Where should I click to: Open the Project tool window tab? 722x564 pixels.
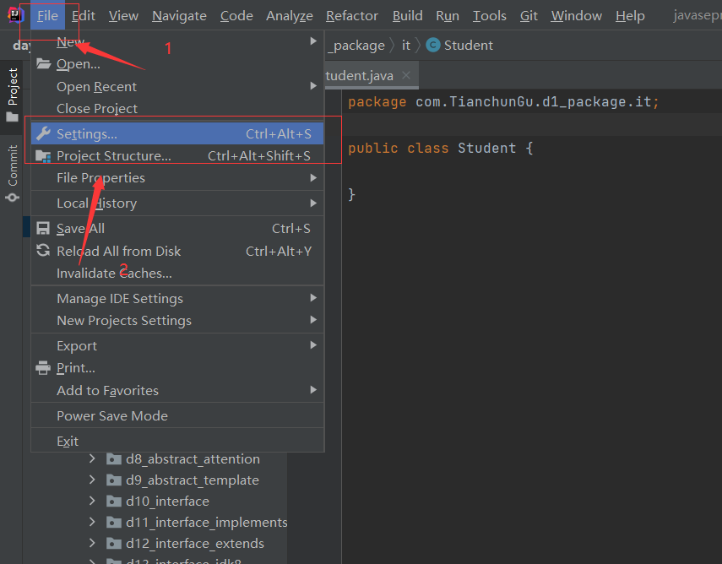click(13, 95)
